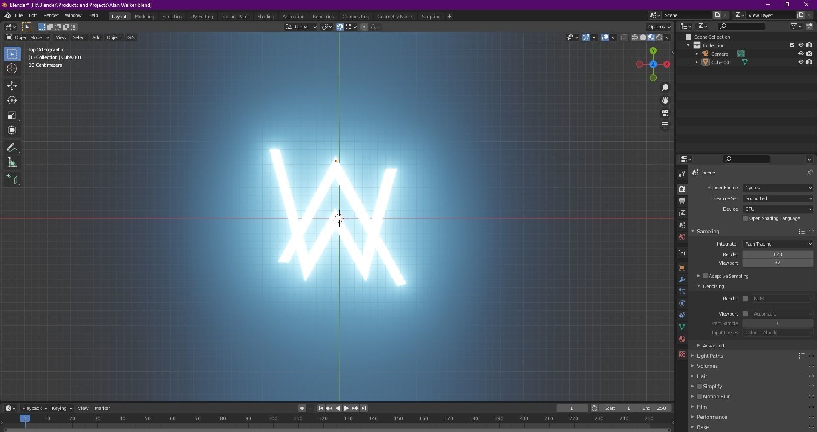The width and height of the screenshot is (817, 432).
Task: Switch perspective/orthographic with grid icon
Action: click(x=665, y=126)
